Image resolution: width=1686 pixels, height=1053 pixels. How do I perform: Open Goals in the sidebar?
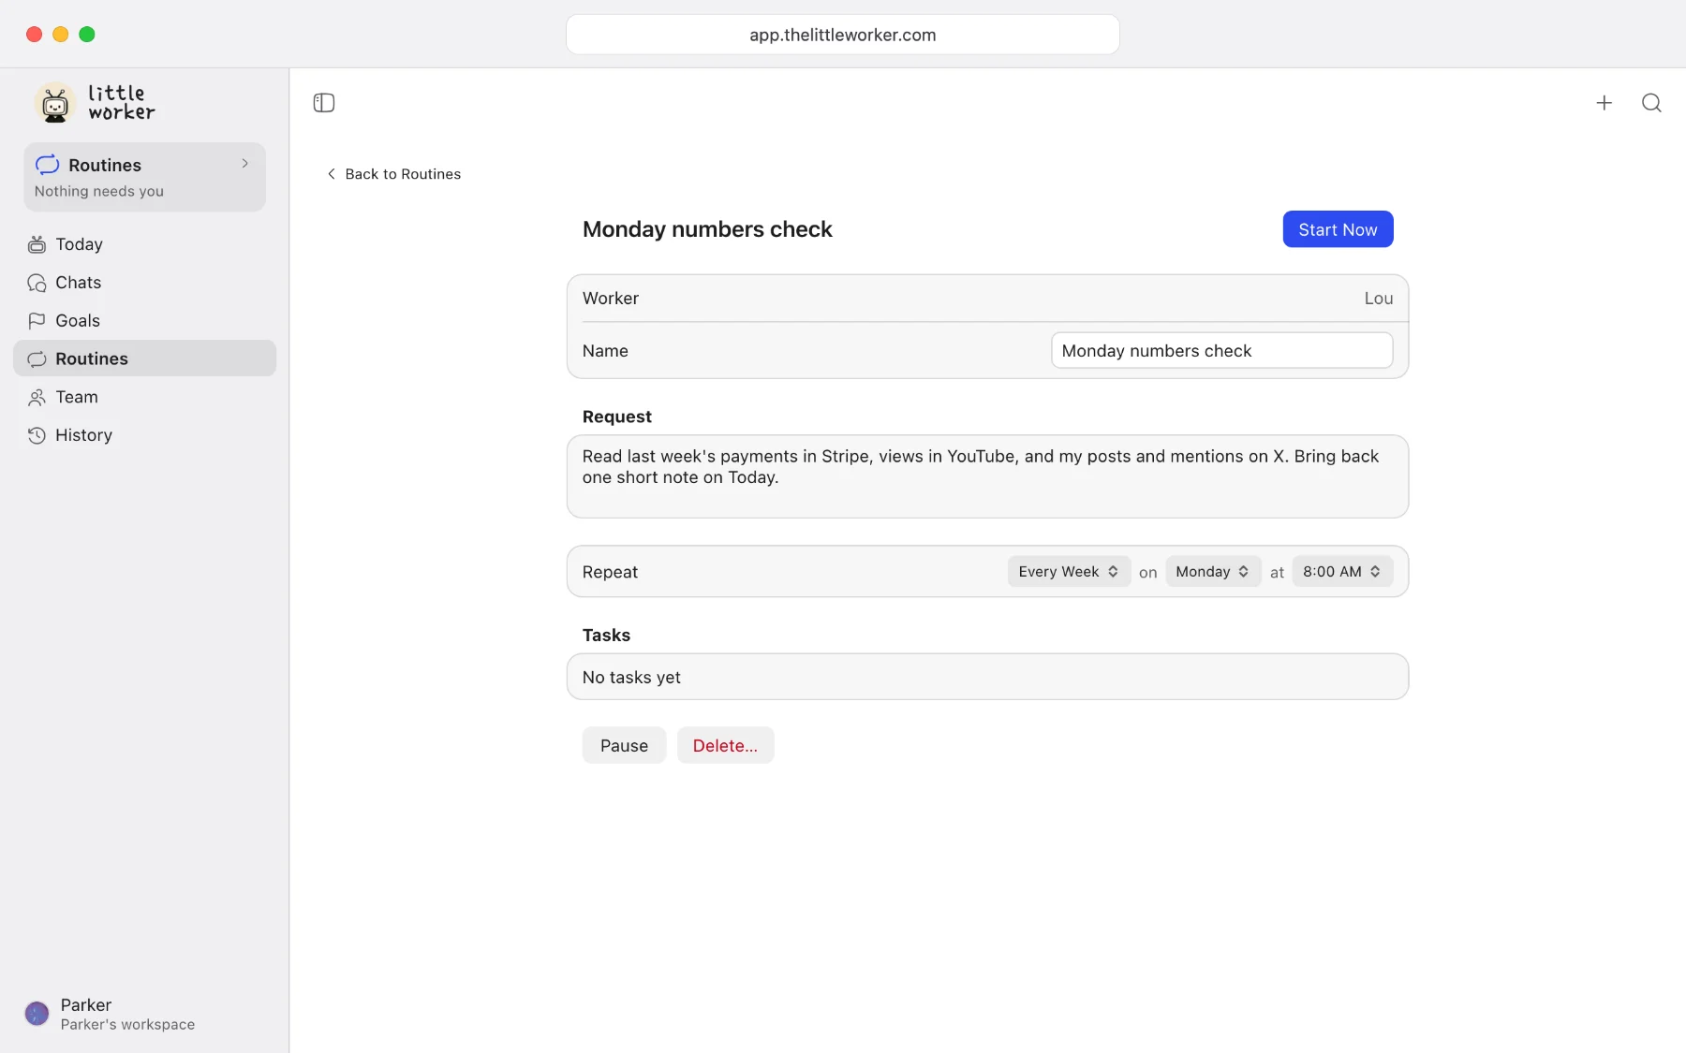[x=144, y=321]
